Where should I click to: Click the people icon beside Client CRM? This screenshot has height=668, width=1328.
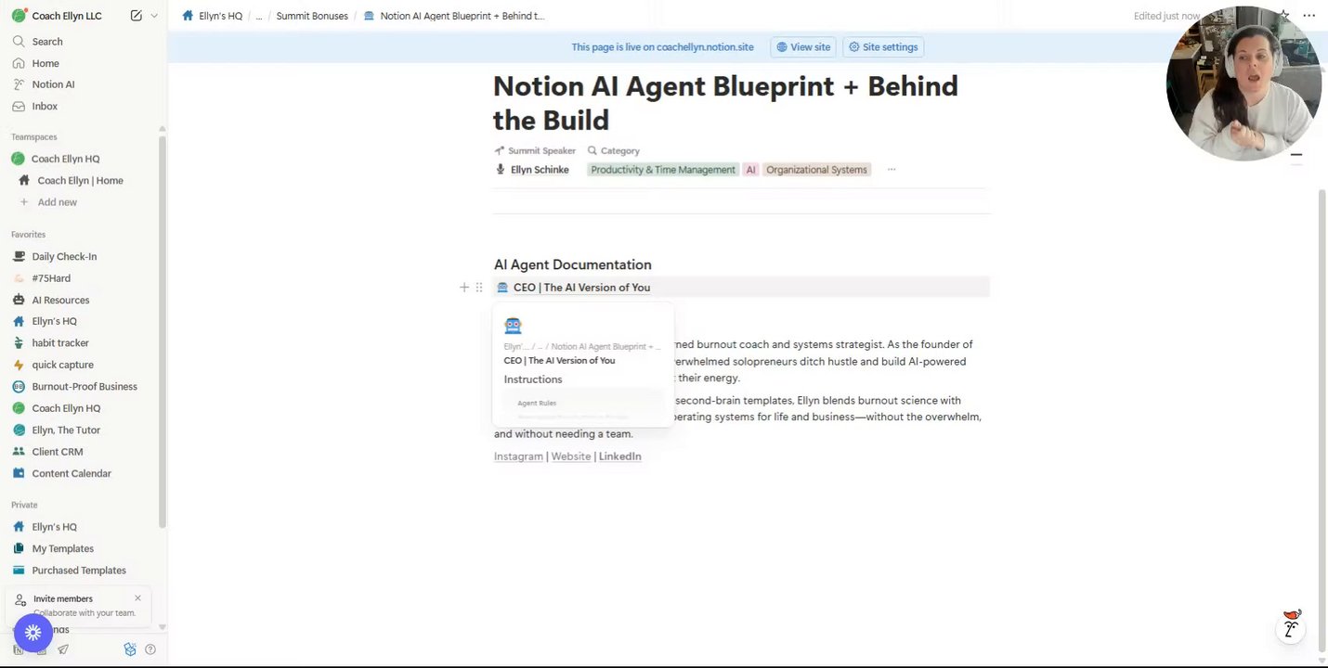click(x=19, y=452)
